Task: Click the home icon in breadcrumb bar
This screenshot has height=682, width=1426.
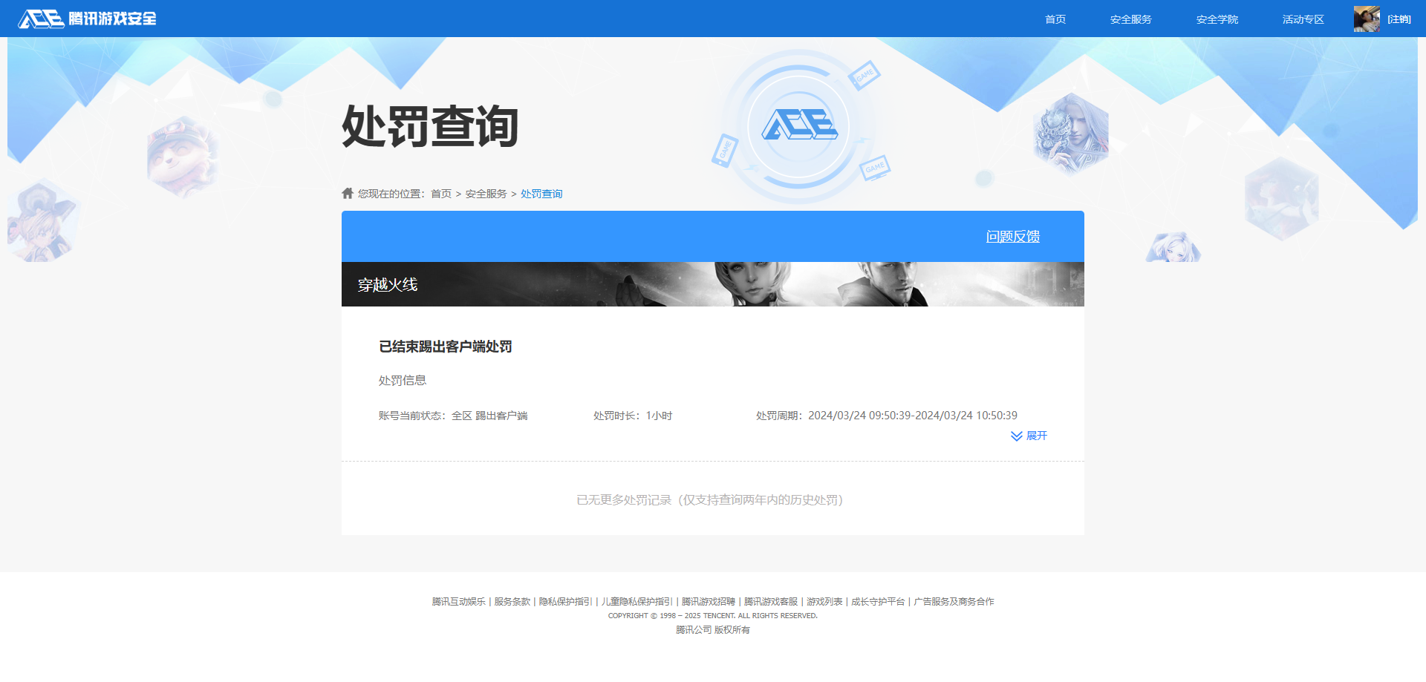Action: pos(347,193)
